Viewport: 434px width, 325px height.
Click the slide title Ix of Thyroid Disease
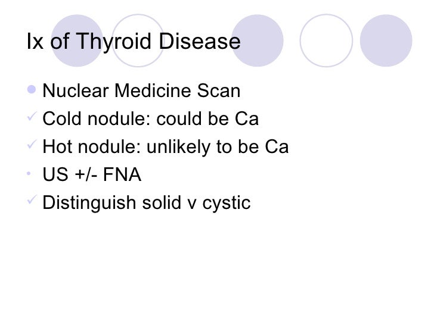click(x=134, y=42)
